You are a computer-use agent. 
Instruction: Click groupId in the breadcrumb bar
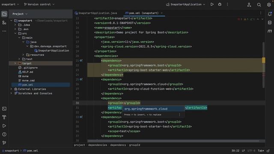pos(134,145)
